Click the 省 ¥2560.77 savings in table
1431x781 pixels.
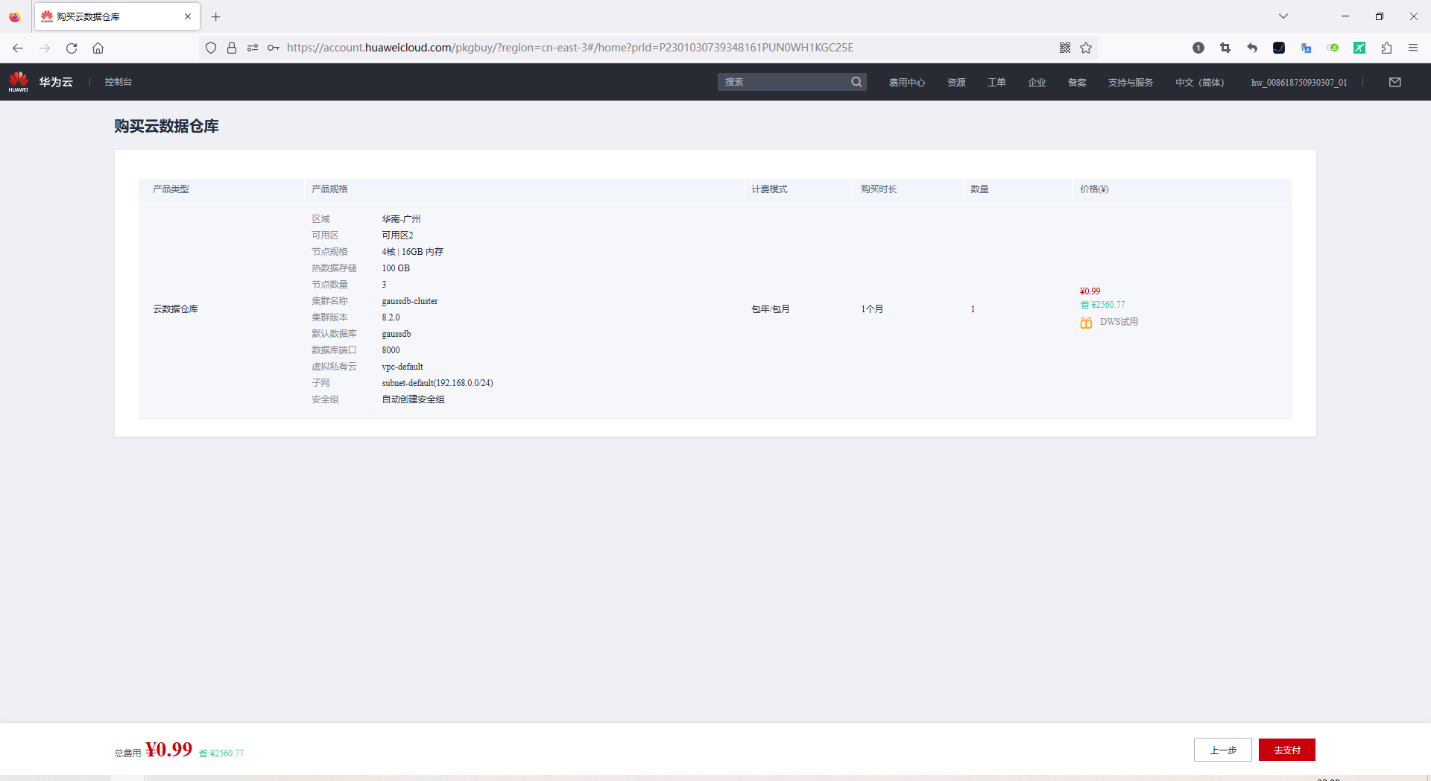point(1103,305)
